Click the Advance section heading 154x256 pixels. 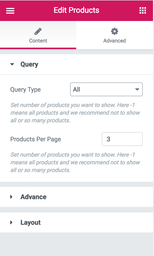click(33, 197)
